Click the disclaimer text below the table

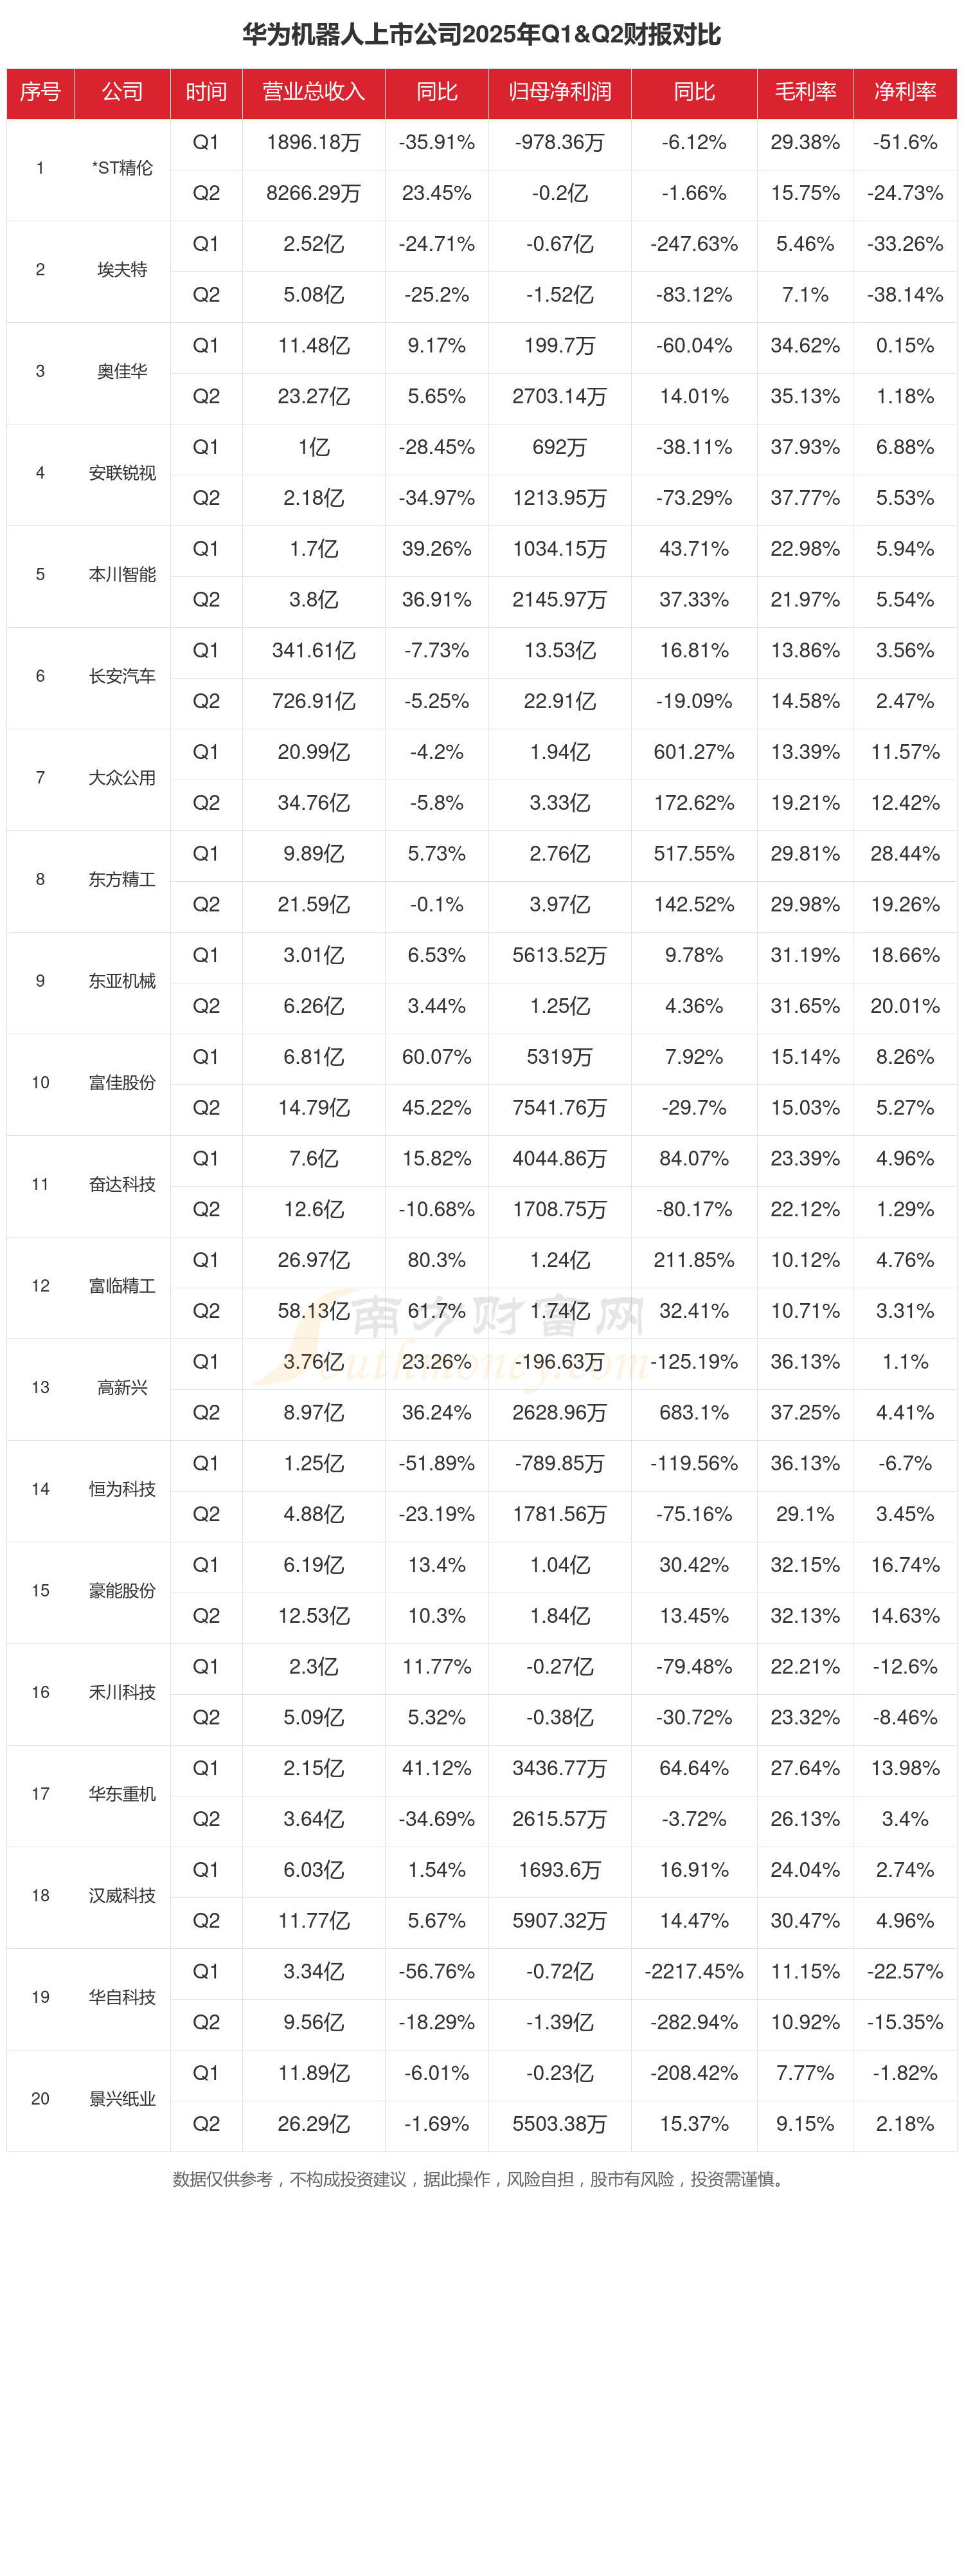tap(481, 2179)
